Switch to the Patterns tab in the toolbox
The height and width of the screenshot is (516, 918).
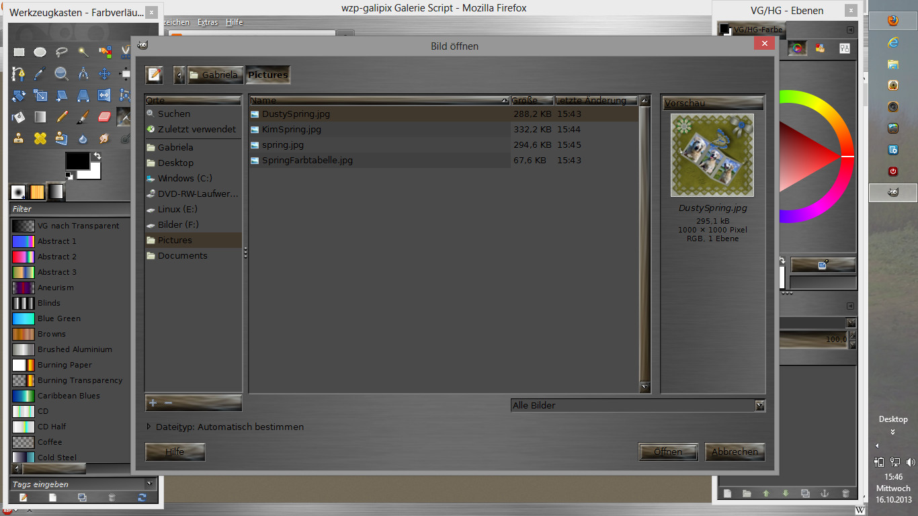[x=37, y=192]
